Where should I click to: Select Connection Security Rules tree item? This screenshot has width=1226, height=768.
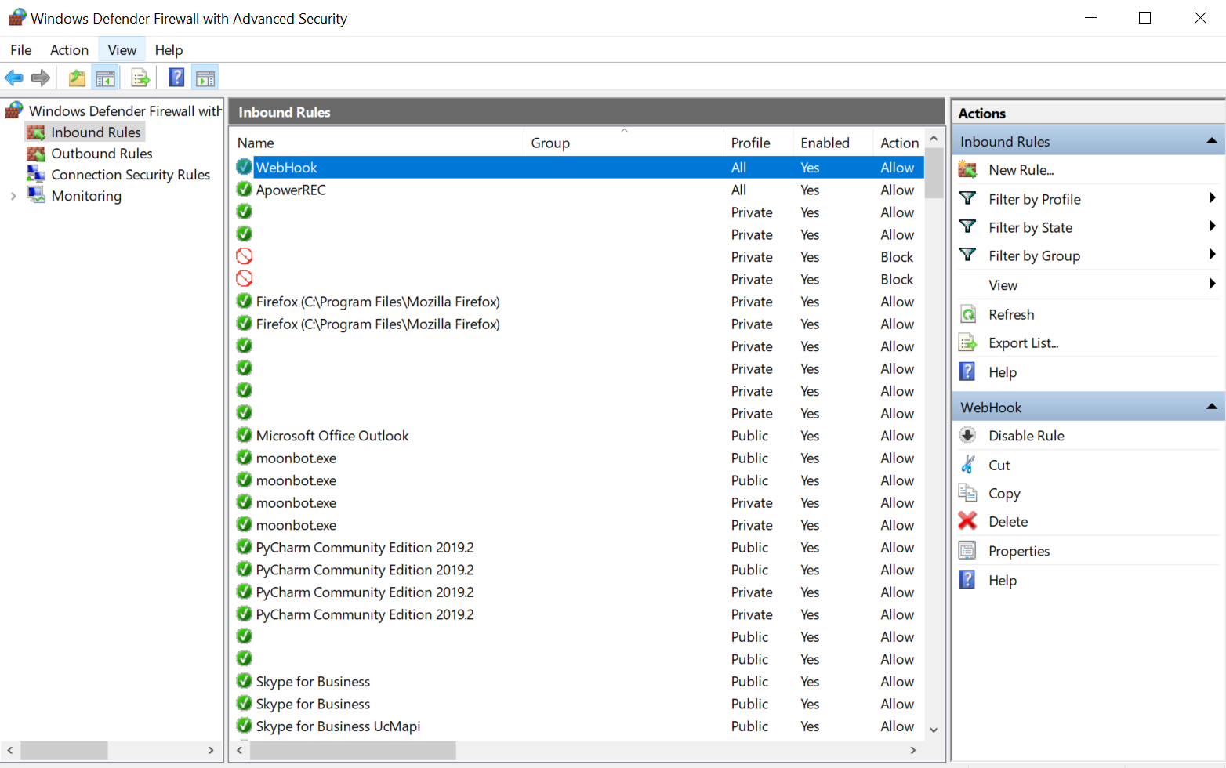131,175
